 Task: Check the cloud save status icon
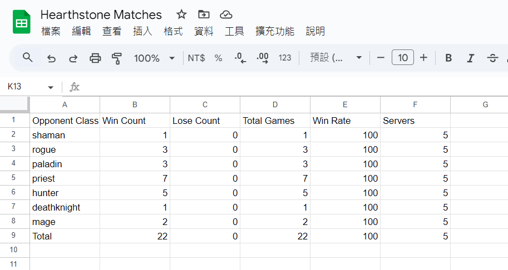pyautogui.click(x=226, y=14)
